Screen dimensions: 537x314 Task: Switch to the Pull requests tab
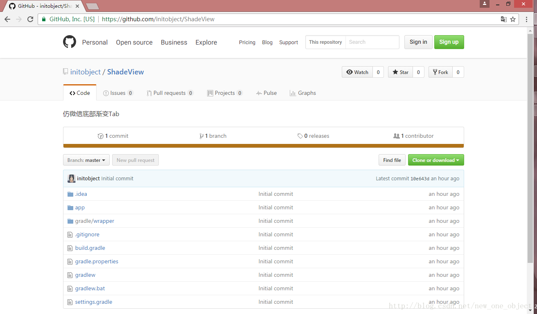coord(170,93)
